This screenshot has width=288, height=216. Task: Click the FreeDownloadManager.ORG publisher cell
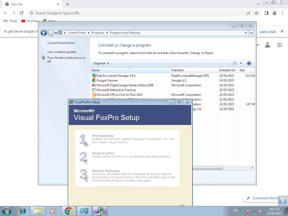[x=190, y=76]
